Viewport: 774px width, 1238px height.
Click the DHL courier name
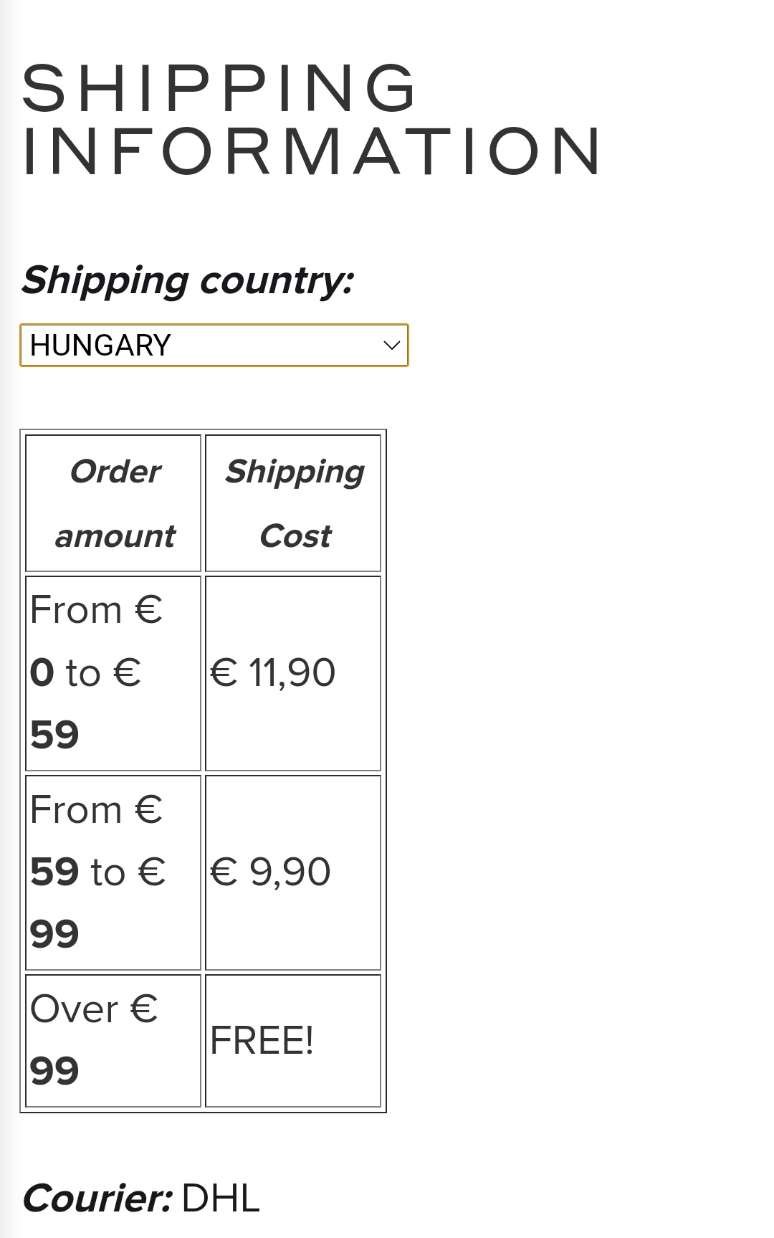221,1199
